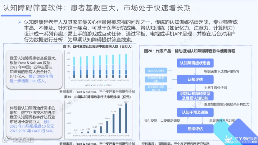Select the 根据医生下达的评估指令 label

point(222,71)
